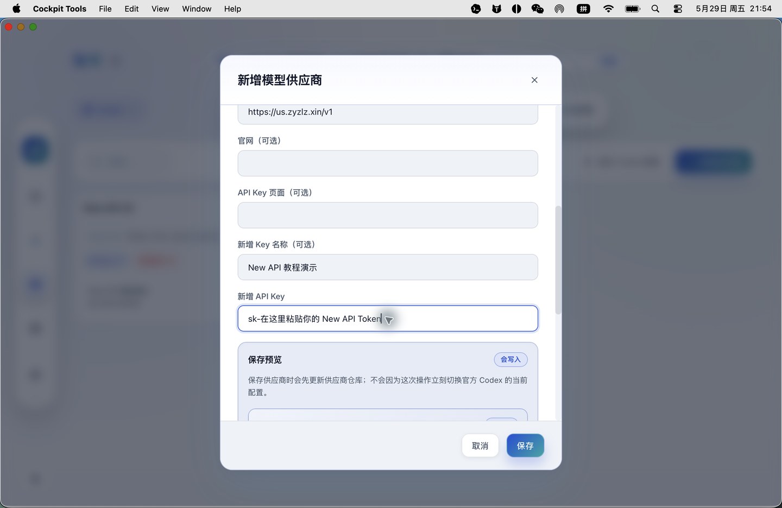Screen dimensions: 782x508
Task: Focus the empty 官网（可选）input box
Action: (x=388, y=163)
